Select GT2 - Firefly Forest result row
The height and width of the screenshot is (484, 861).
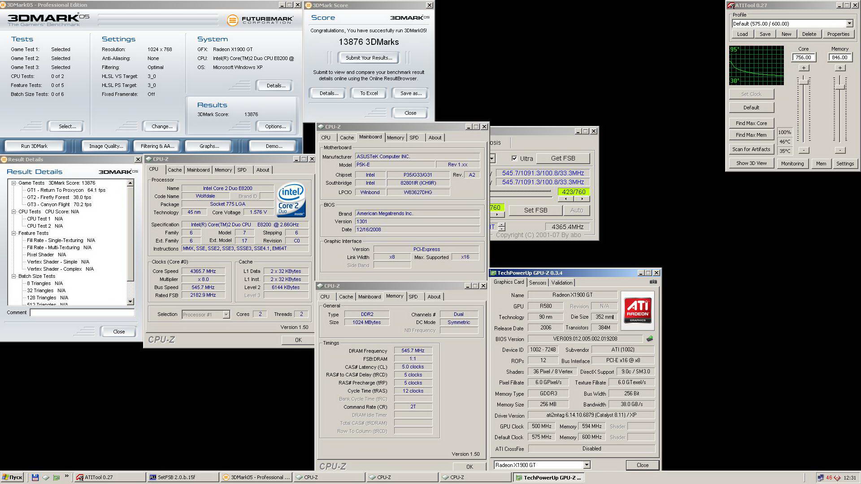click(x=59, y=197)
